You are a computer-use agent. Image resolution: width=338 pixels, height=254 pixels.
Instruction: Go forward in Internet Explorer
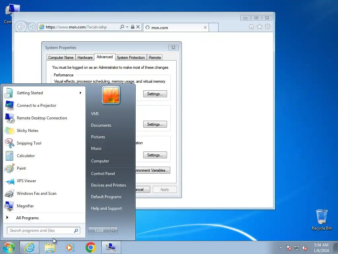pyautogui.click(x=32, y=27)
